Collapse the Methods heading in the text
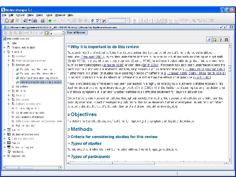Viewport: 236px width, 177px height. point(69,129)
